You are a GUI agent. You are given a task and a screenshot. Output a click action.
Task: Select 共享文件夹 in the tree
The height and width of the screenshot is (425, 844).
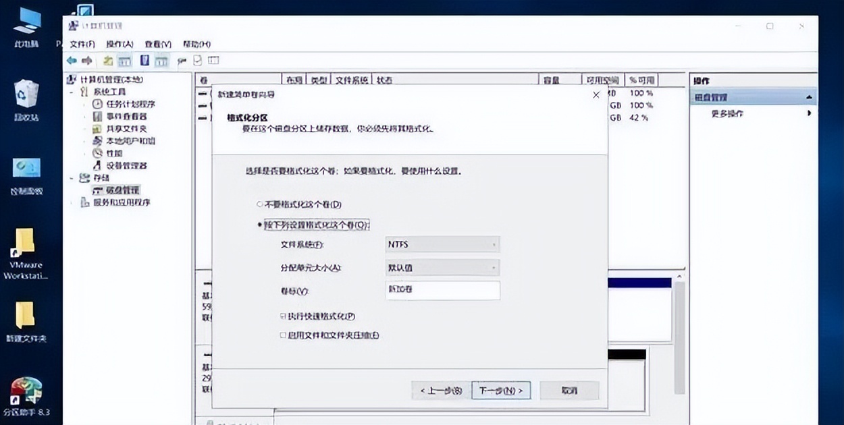point(126,129)
